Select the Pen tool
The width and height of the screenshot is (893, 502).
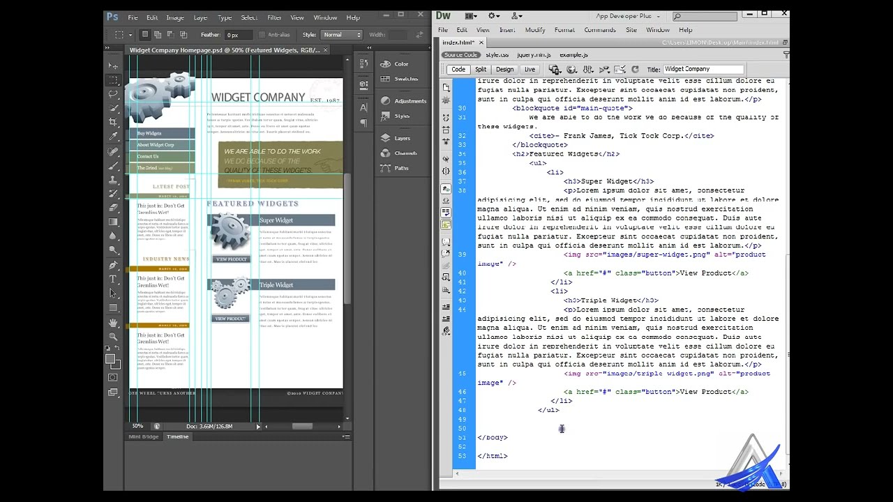coord(113,265)
